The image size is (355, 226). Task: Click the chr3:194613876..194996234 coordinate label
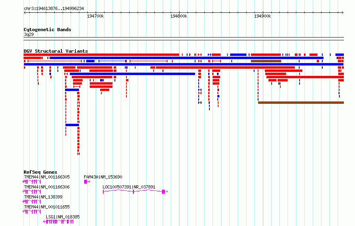pyautogui.click(x=54, y=9)
